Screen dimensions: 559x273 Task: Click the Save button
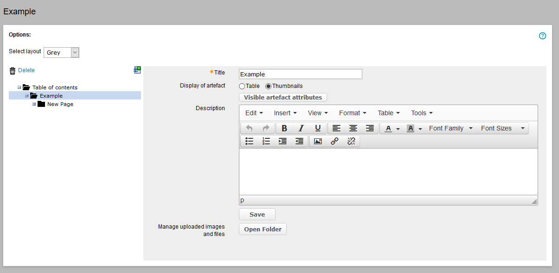pyautogui.click(x=257, y=214)
